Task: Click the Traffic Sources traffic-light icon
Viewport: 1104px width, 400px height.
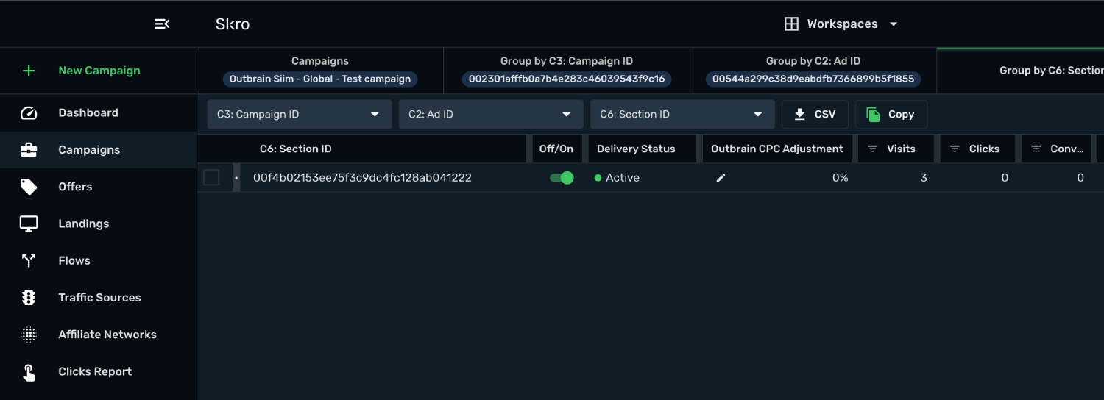Action: coord(29,298)
